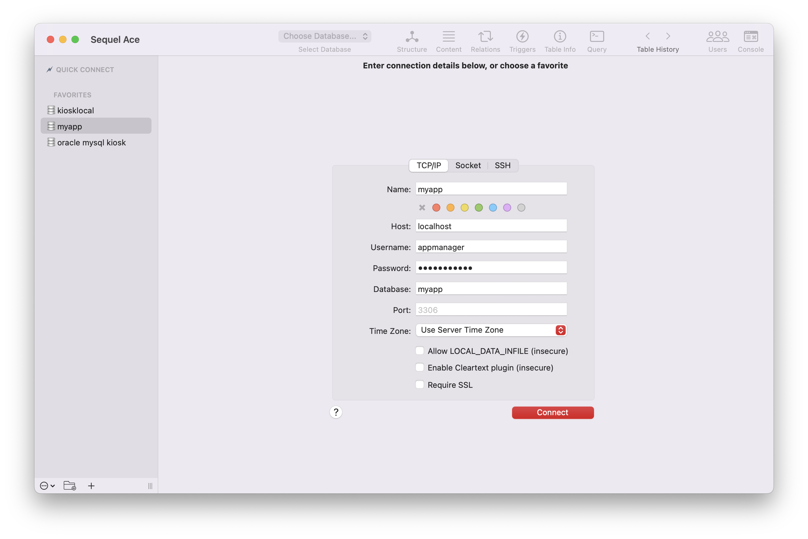Clear the favorite color with the X
808x539 pixels.
coord(422,207)
